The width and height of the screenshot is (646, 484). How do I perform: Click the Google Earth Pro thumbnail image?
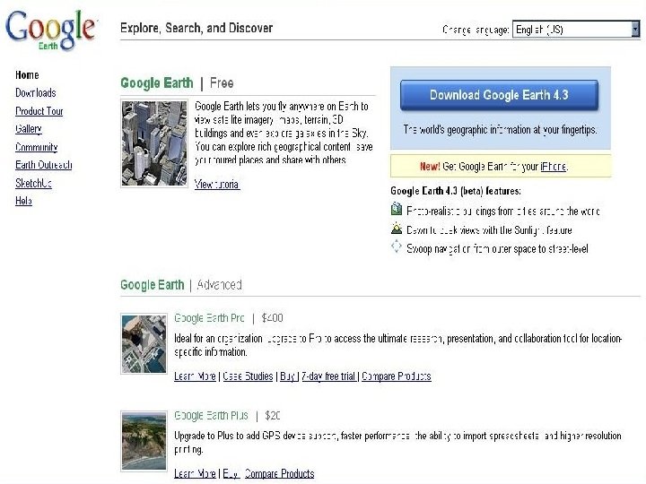coord(144,343)
